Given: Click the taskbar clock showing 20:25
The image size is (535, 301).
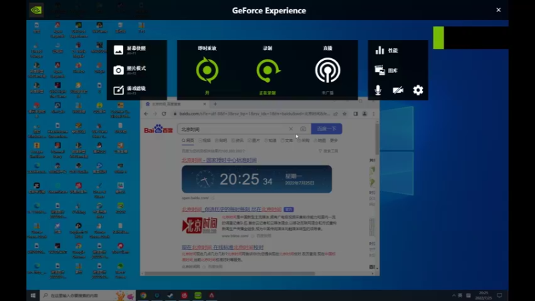Looking at the screenshot, I should (x=484, y=295).
